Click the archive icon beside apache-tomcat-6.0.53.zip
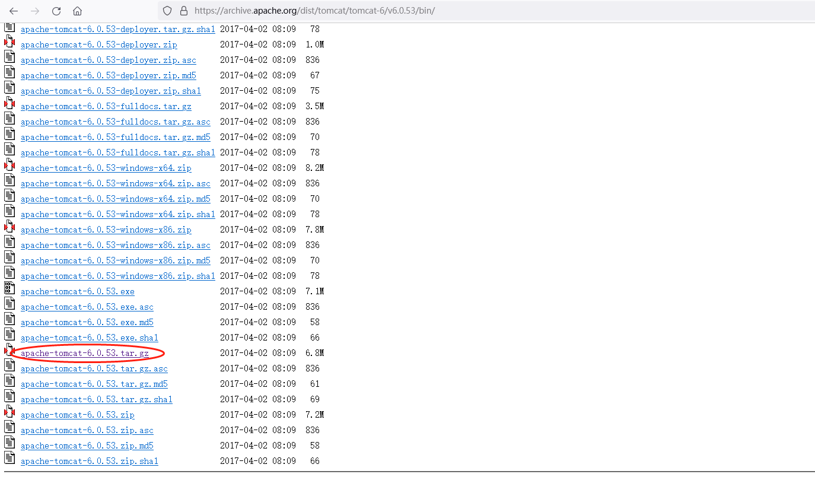 pos(9,412)
